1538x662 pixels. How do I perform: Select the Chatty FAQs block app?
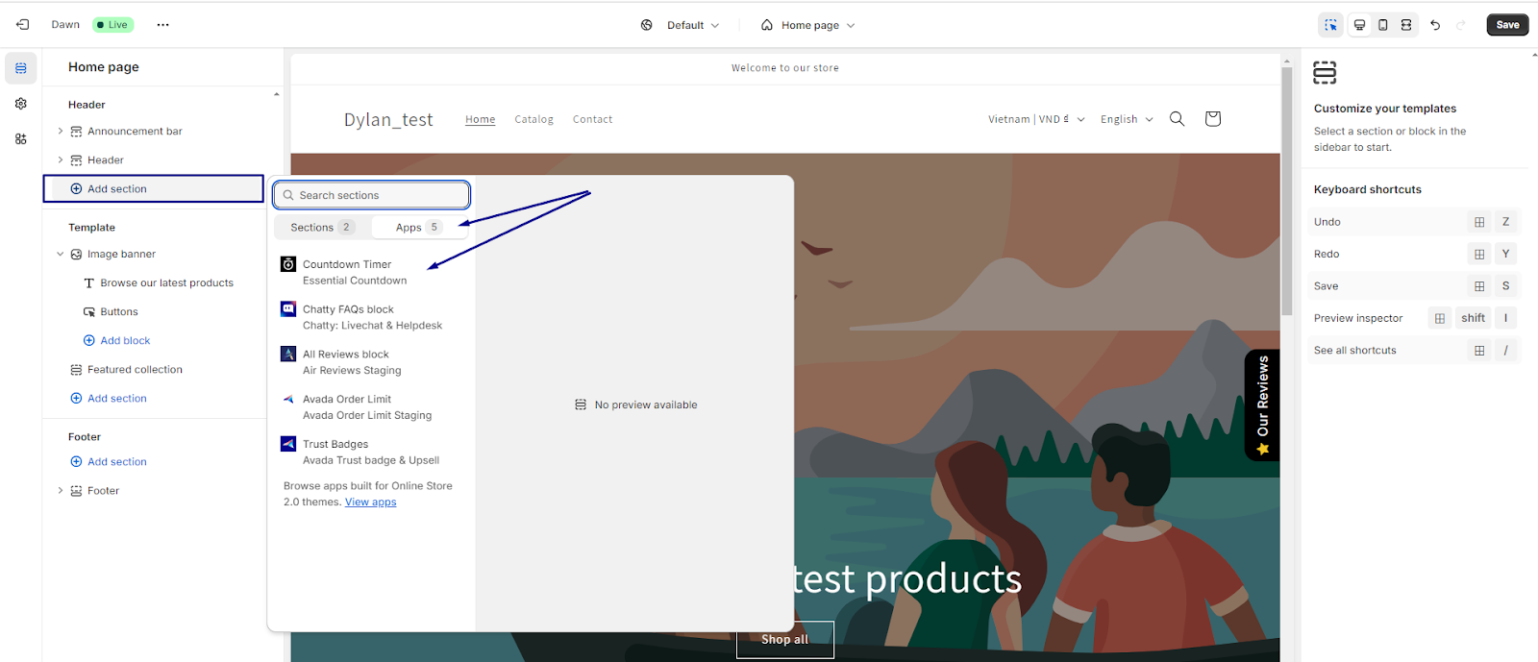(372, 317)
